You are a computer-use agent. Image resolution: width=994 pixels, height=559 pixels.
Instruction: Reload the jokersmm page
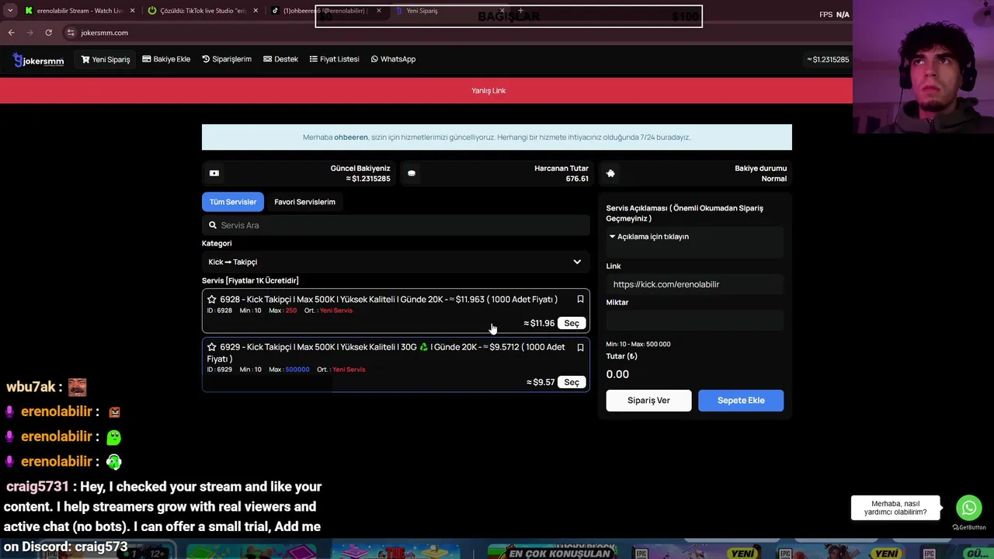48,33
